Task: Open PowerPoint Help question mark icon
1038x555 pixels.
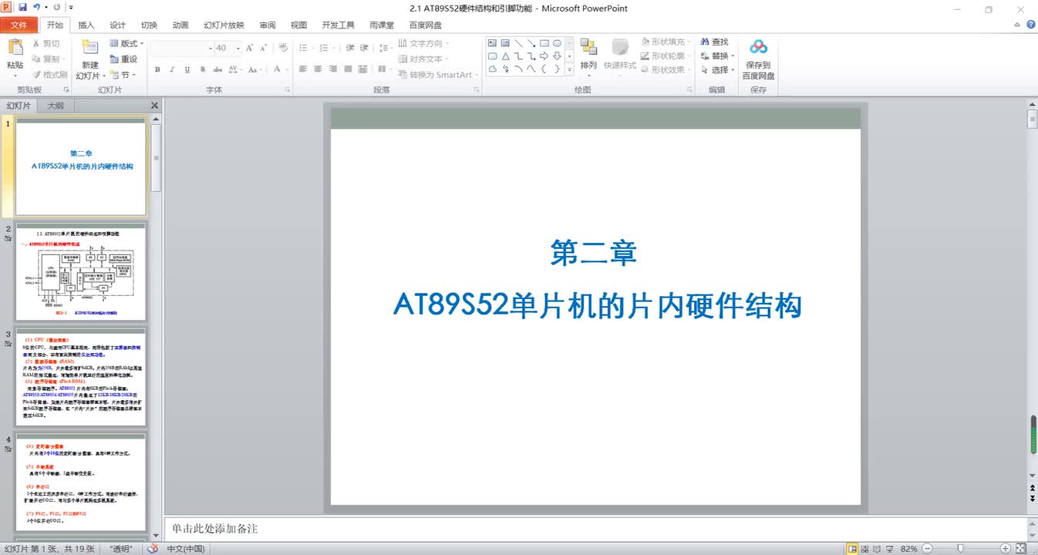Action: pyautogui.click(x=1031, y=25)
